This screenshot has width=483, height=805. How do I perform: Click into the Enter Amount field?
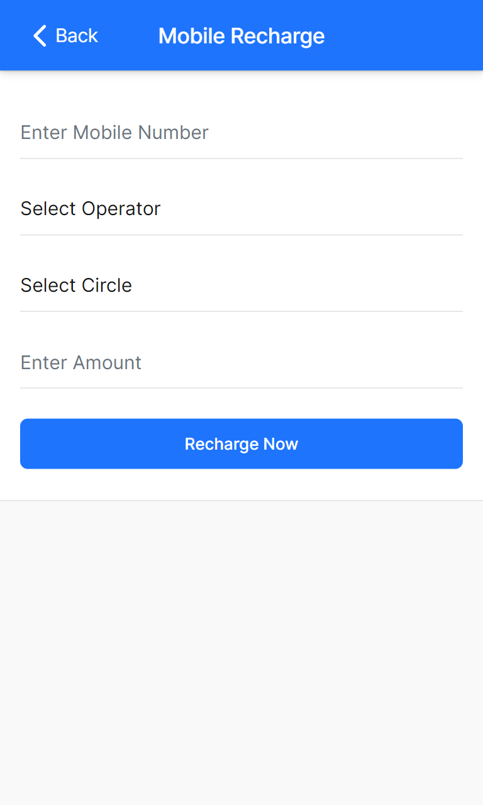(241, 362)
